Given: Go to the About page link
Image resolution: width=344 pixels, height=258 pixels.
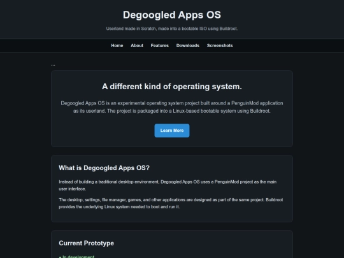Looking at the screenshot, I should (137, 46).
